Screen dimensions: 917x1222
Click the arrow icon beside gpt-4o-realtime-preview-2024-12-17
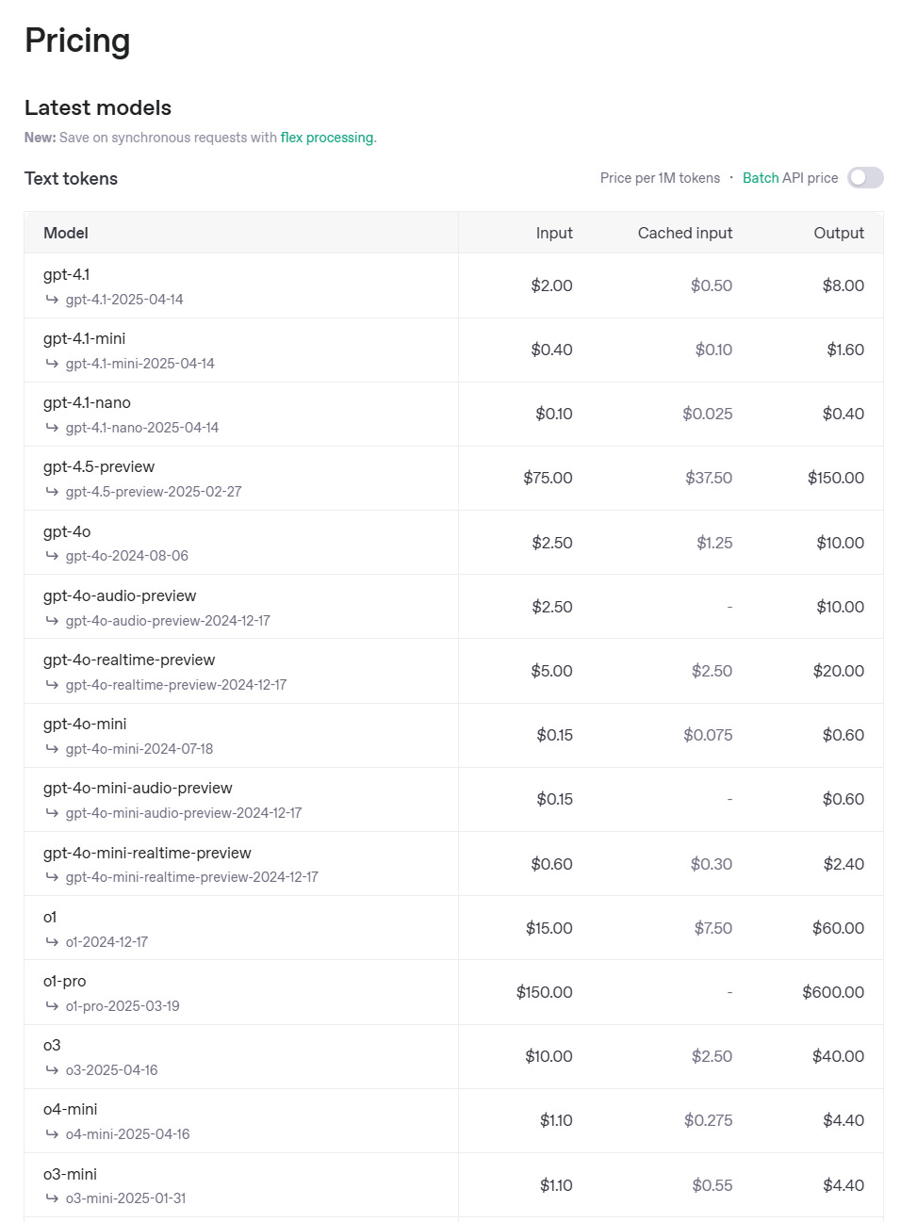53,685
